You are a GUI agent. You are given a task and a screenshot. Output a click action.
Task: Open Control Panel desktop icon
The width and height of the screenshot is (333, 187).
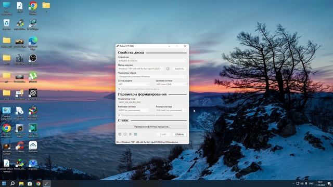click(7, 113)
